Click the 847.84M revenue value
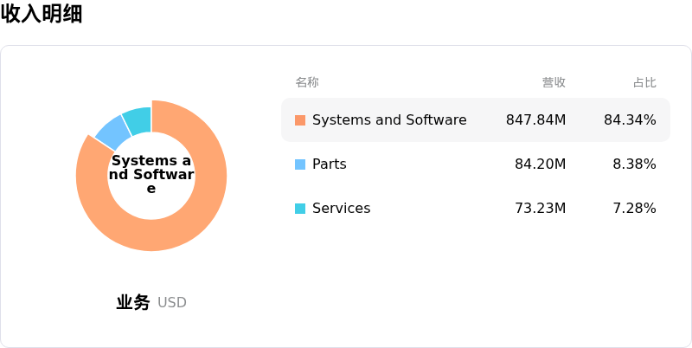 [x=535, y=120]
